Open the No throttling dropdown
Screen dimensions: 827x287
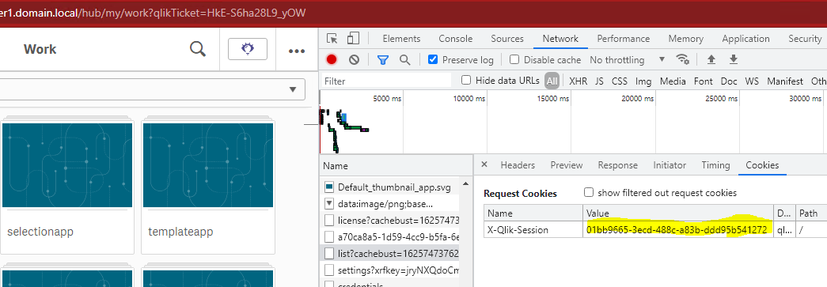pos(627,59)
